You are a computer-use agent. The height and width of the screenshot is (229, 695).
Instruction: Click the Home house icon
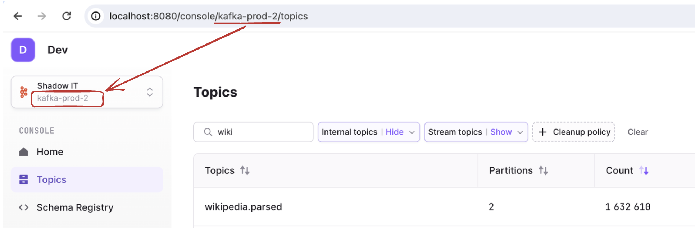(x=24, y=152)
